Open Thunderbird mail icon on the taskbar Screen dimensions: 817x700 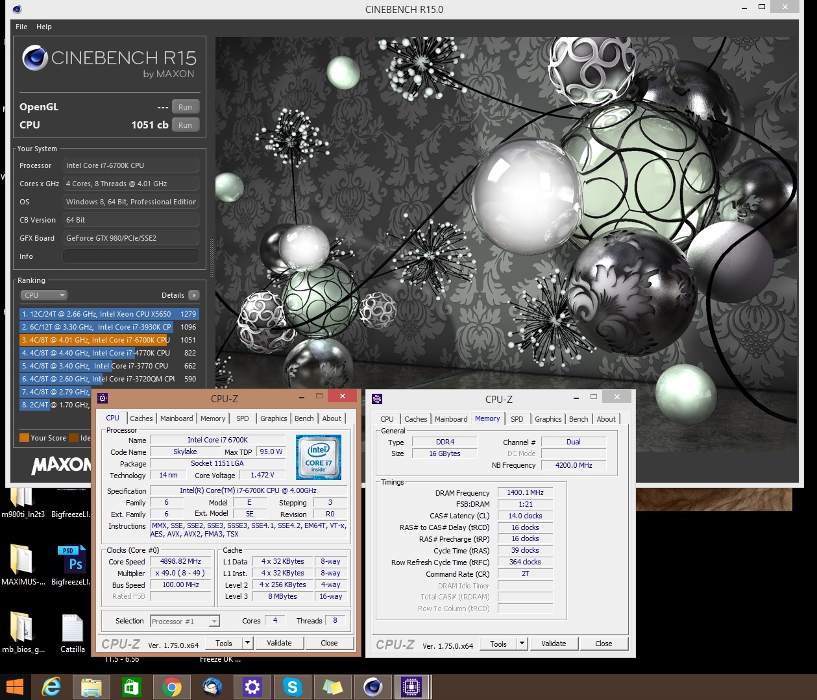(212, 686)
